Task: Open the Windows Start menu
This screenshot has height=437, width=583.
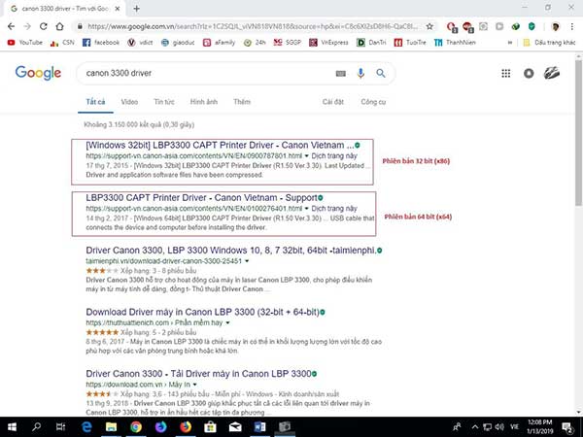Action: click(x=12, y=427)
